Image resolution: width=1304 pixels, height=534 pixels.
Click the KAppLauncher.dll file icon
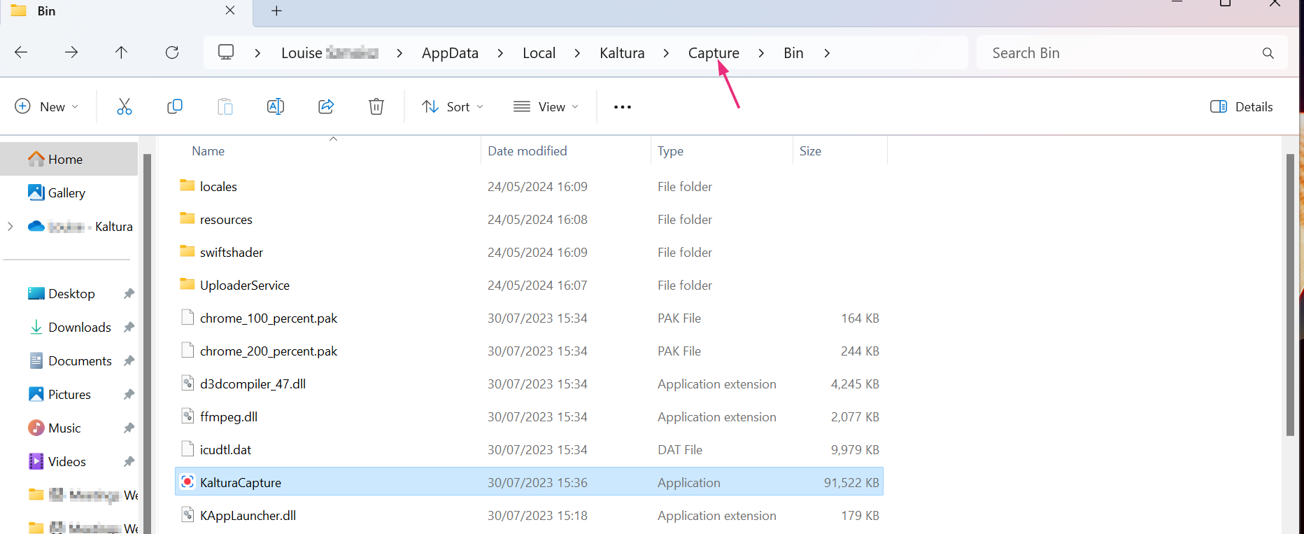pyautogui.click(x=187, y=514)
